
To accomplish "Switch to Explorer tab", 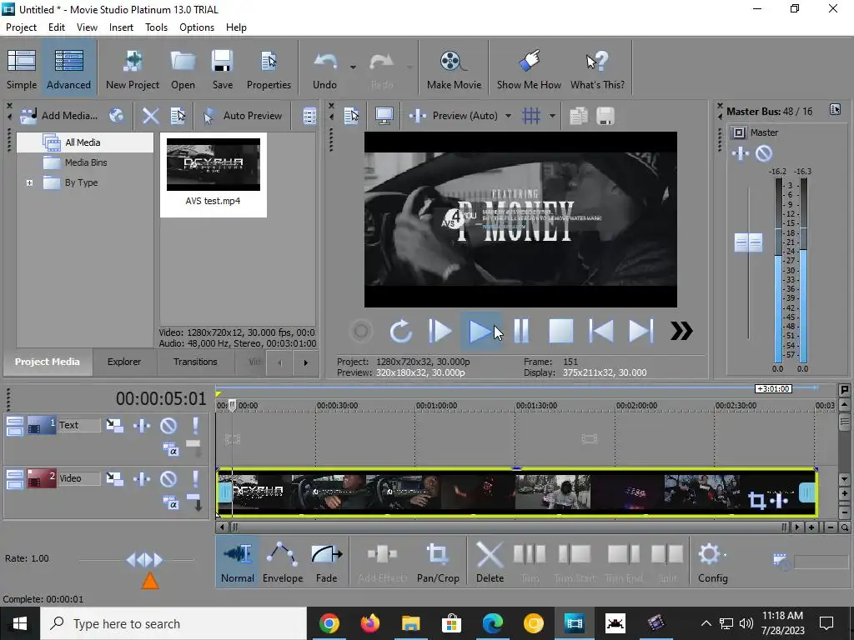I will tap(124, 362).
